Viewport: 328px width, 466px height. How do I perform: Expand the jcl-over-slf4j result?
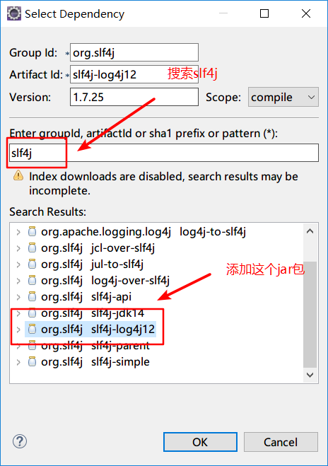[x=18, y=248]
